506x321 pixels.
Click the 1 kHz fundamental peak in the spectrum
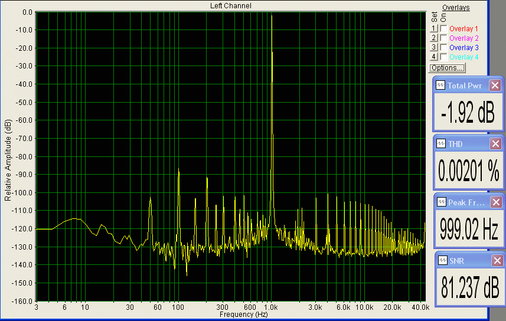point(272,16)
